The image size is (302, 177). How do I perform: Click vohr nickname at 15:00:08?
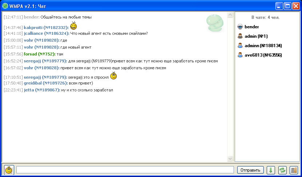[41, 40]
